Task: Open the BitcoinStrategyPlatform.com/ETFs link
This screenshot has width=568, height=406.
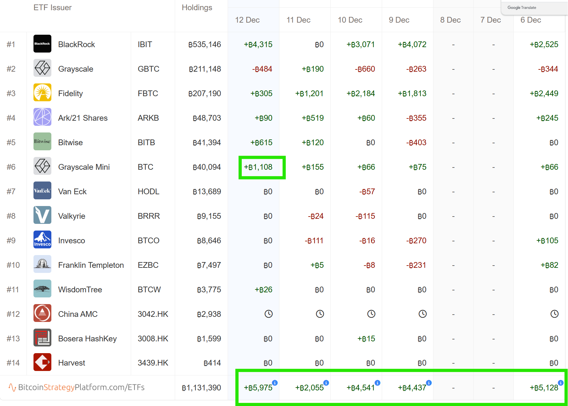Action: point(77,387)
